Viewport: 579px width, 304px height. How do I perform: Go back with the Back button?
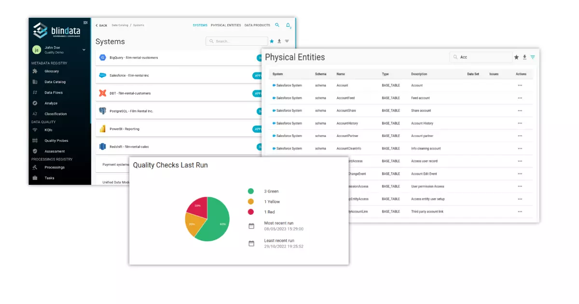click(101, 25)
